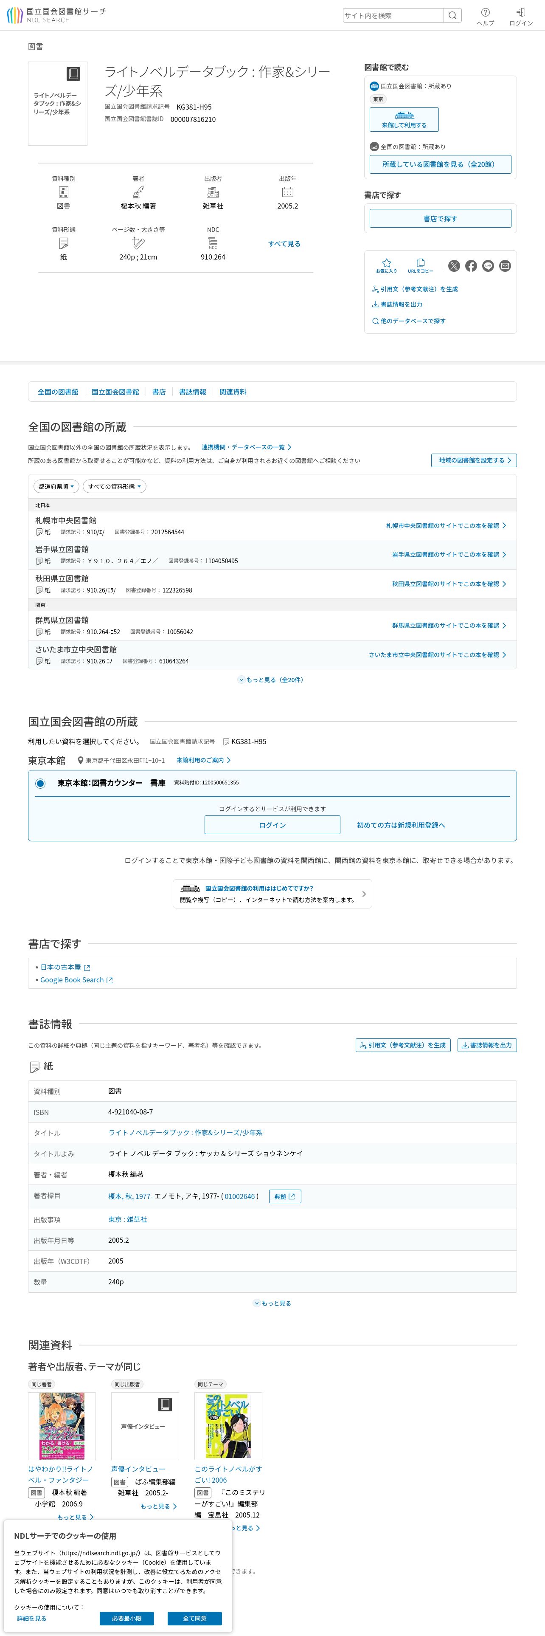Viewport: 545px width, 1636px height.
Task: Open Google Book Search external link
Action: [x=77, y=980]
